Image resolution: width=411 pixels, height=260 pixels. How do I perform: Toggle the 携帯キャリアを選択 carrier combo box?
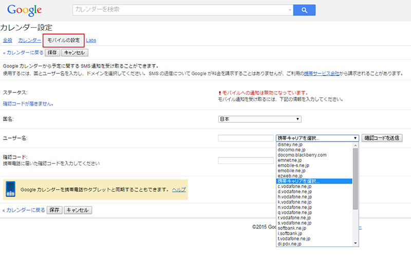[x=317, y=138]
